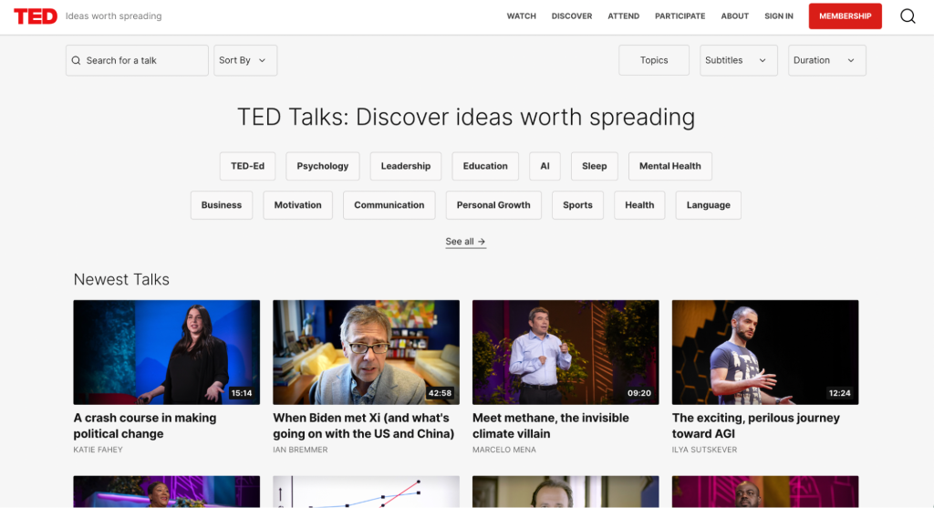Open the Topics filter button
934x508 pixels.
pyautogui.click(x=654, y=60)
